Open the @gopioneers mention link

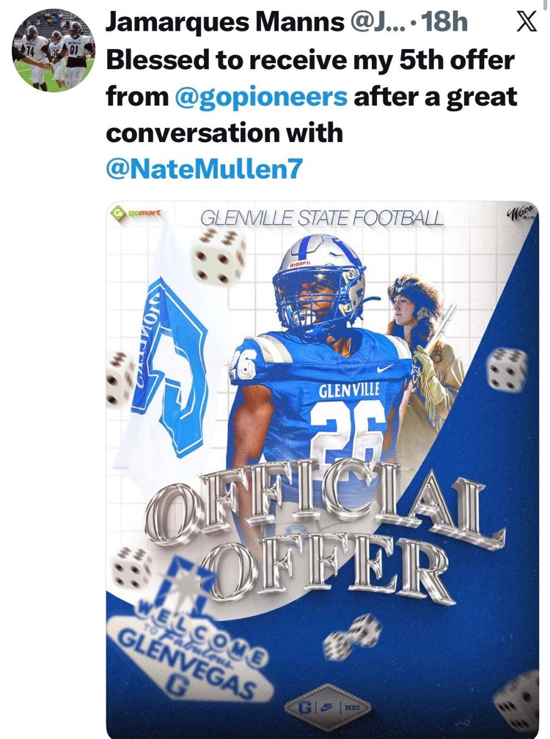coord(262,97)
